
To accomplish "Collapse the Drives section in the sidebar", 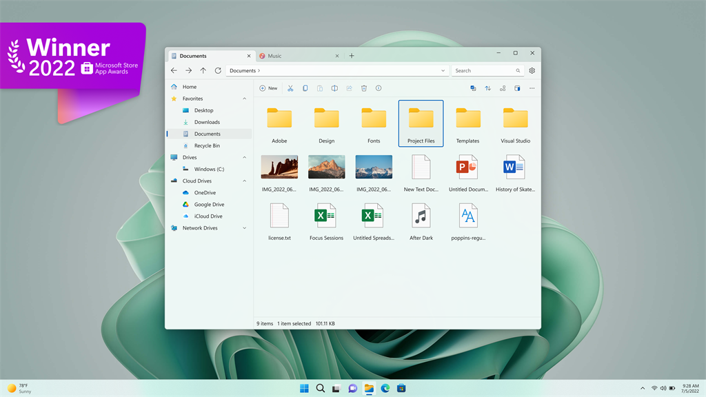I will [x=243, y=157].
